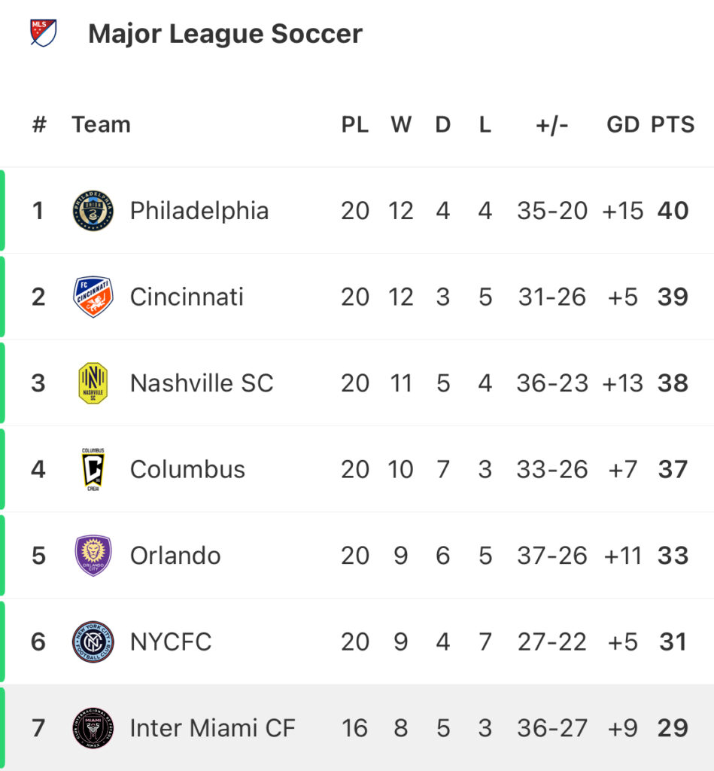Sort the table by GD column

[x=623, y=124]
